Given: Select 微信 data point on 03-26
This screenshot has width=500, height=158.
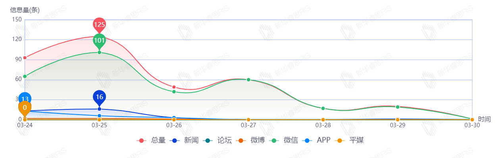Looking at the screenshot, I should 174,92.
